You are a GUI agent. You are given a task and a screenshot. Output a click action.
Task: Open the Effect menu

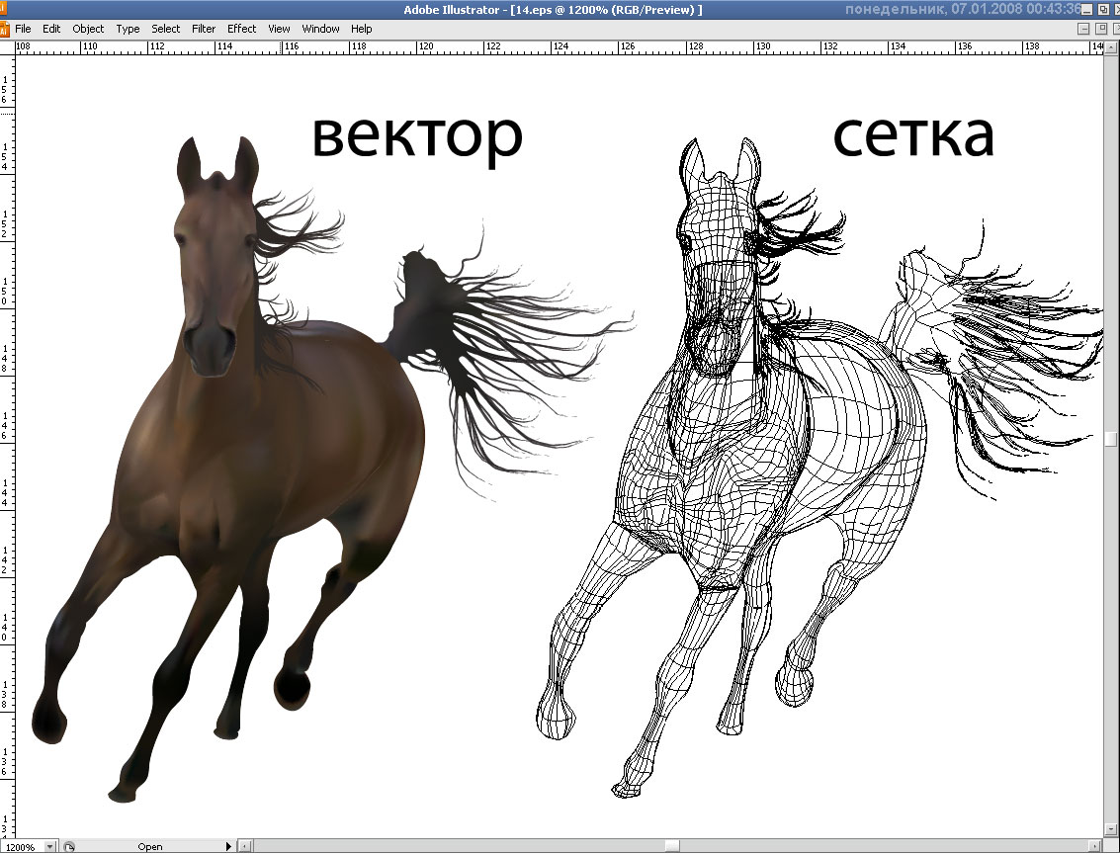click(x=241, y=29)
